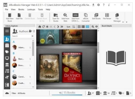Select author Benc... in list
Viewport: 135px width, 99px height.
(22, 59)
